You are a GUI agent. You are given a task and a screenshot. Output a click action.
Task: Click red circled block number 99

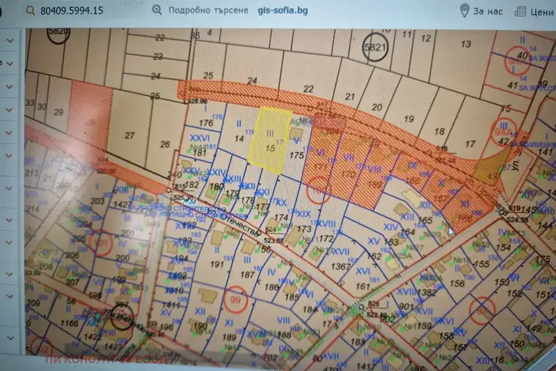[235, 299]
